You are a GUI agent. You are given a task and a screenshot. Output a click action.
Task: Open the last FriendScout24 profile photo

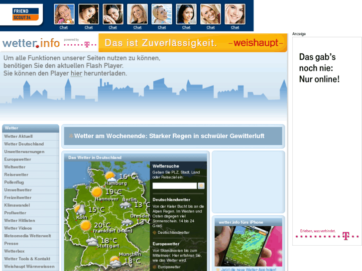click(235, 14)
